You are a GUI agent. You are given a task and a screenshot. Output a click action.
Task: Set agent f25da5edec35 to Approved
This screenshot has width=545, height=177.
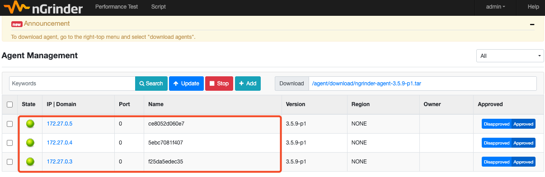(x=523, y=161)
